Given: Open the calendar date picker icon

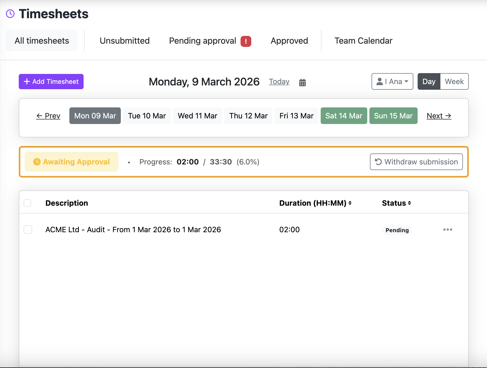Looking at the screenshot, I should [302, 82].
